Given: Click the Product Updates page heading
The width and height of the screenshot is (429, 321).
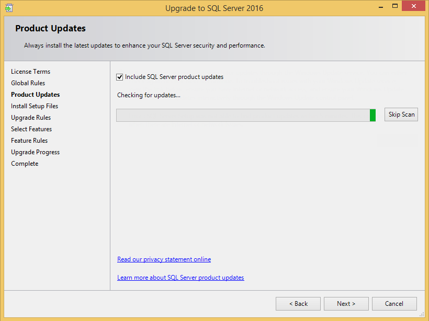Looking at the screenshot, I should tap(50, 28).
